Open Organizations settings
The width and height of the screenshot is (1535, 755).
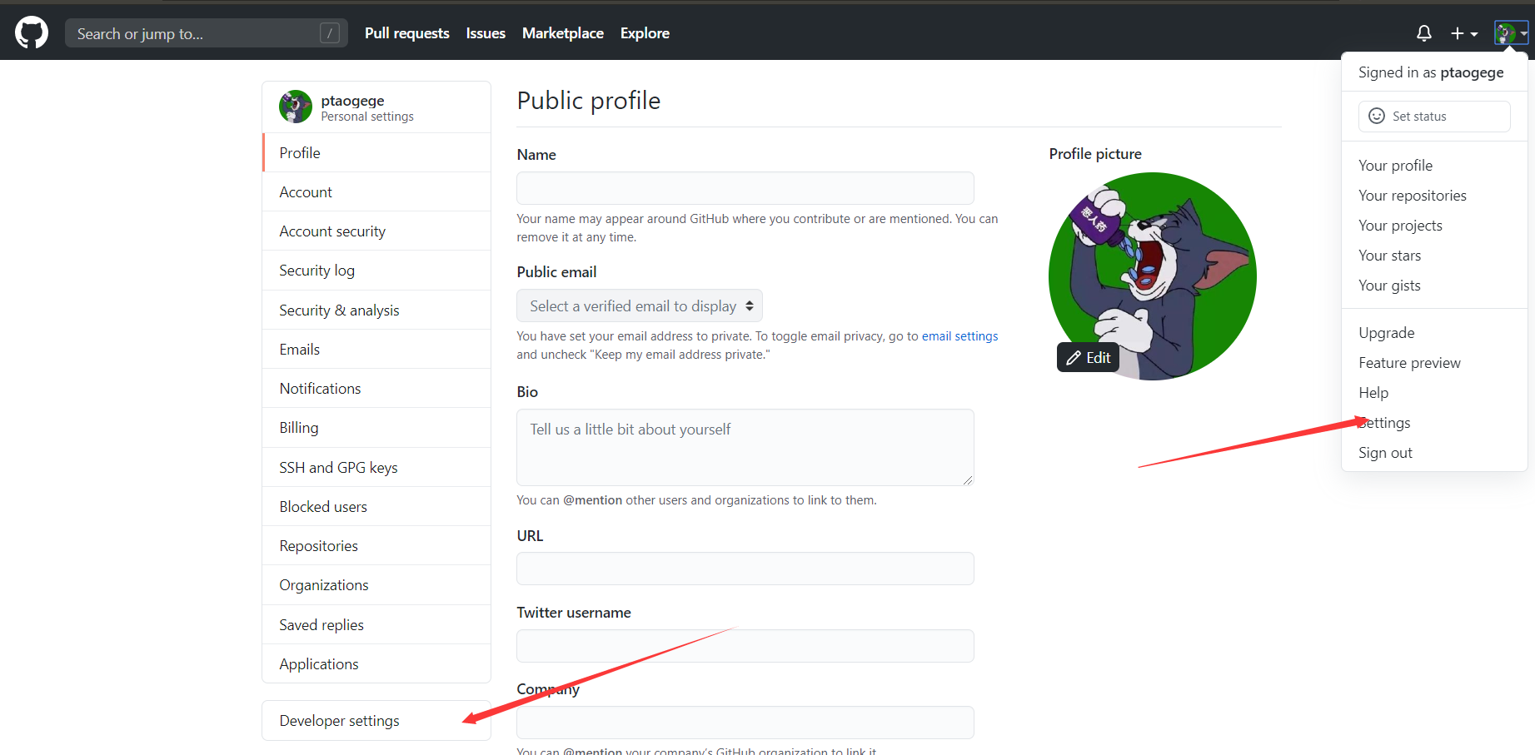(x=376, y=585)
